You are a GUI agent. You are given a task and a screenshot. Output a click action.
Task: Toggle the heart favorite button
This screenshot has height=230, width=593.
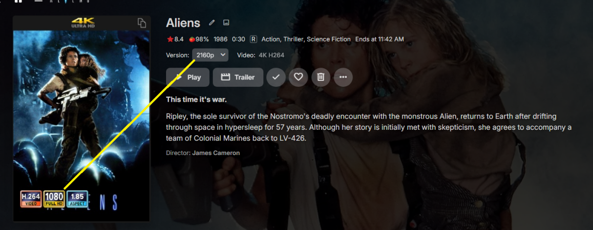pyautogui.click(x=298, y=77)
